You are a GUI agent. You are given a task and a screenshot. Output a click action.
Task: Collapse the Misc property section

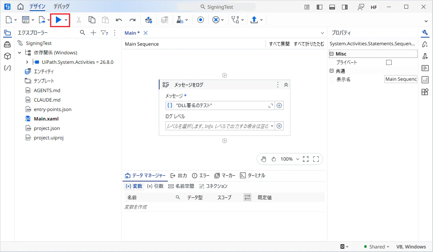click(332, 54)
